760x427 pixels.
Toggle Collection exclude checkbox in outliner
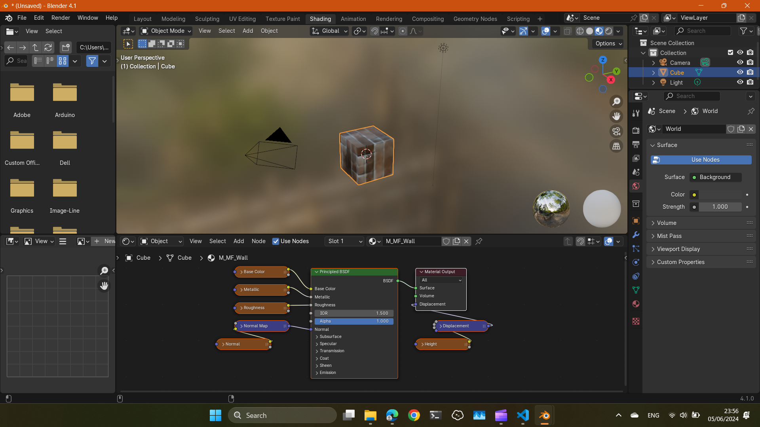[x=730, y=53]
